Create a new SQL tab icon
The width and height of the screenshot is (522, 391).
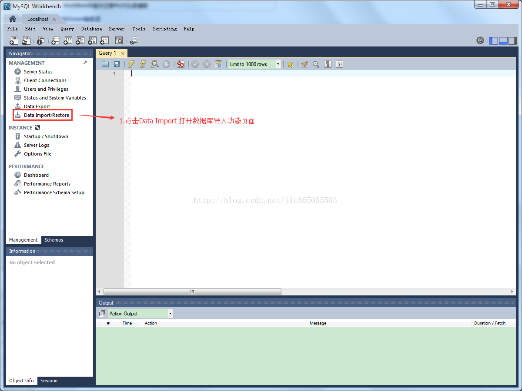(x=14, y=40)
